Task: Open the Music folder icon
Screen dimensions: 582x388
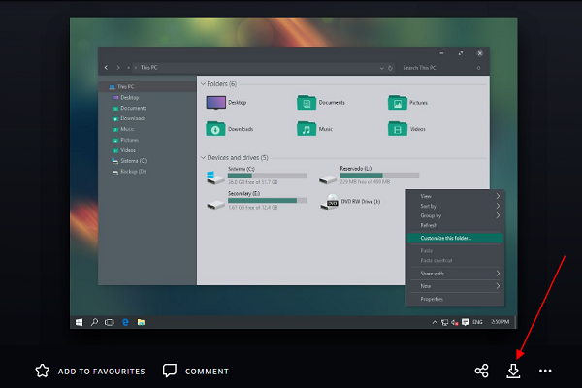Action: (x=307, y=128)
